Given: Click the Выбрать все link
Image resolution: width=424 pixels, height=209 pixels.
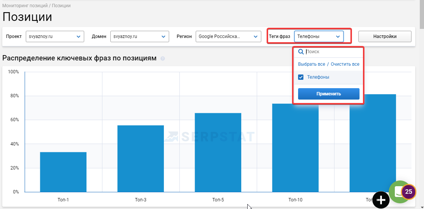Looking at the screenshot, I should point(311,64).
